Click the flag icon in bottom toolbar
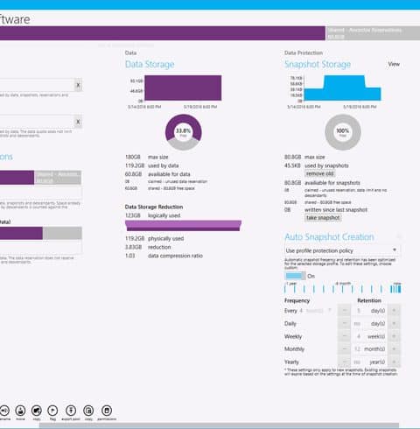The height and width of the screenshot is (429, 420). point(52,411)
